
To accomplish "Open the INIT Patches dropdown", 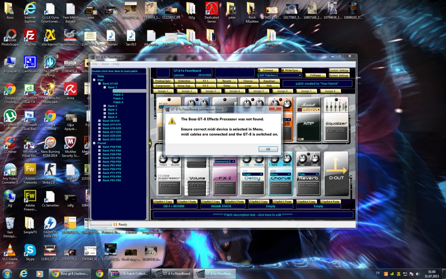I will (279, 75).
